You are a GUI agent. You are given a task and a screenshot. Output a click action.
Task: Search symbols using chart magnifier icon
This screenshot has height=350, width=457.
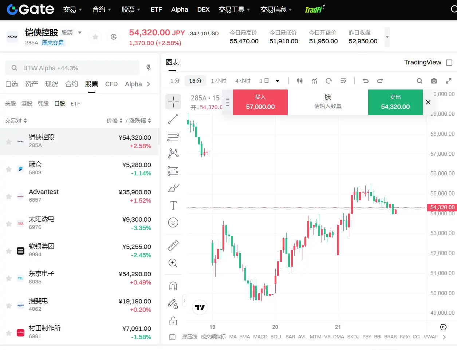(x=419, y=81)
